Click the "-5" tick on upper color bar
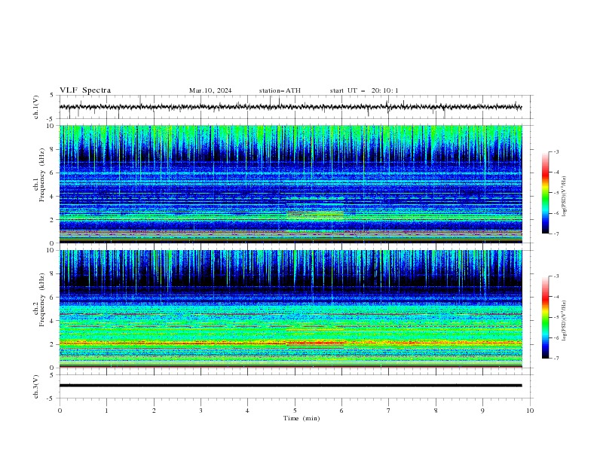Viewport: 597px width, 461px height. tap(556, 193)
